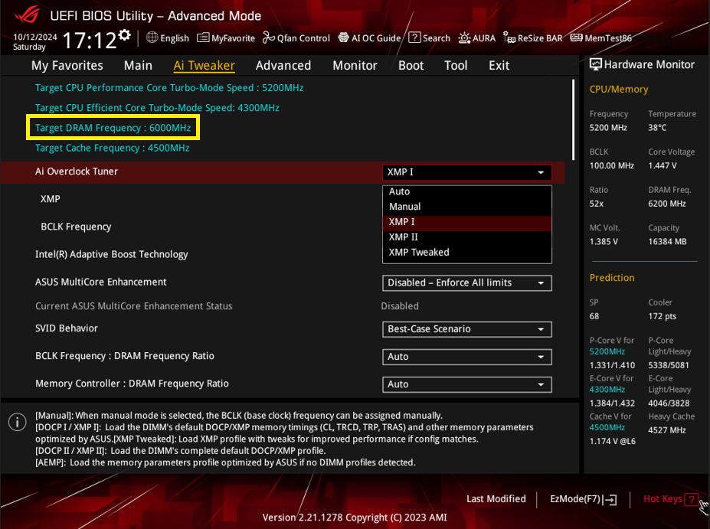
Task: Click Current ASUS MultiCore Enhancement Status row
Action: pyautogui.click(x=282, y=306)
